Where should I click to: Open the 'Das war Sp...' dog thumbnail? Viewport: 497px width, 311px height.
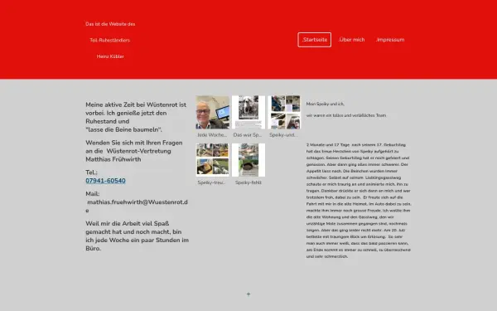tap(248, 112)
